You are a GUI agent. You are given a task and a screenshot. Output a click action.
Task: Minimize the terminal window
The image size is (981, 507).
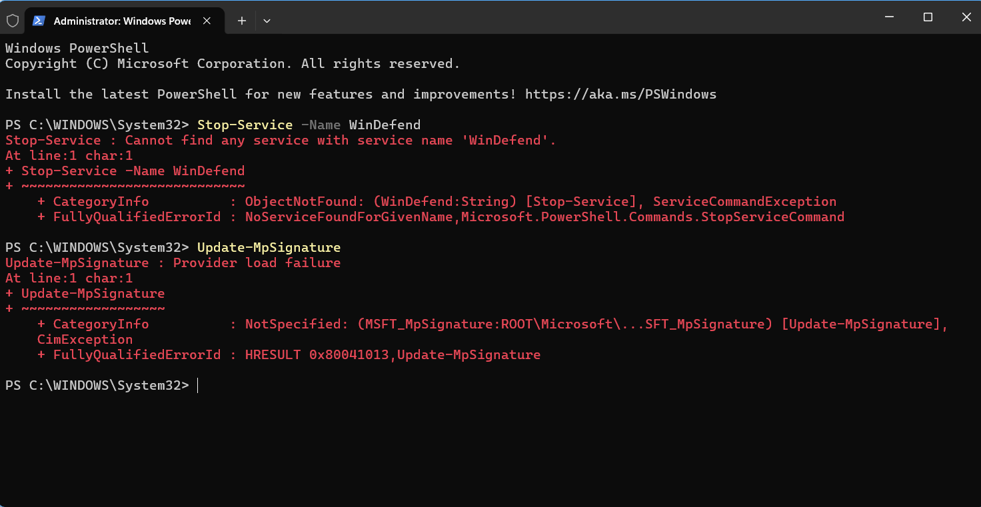[889, 17]
